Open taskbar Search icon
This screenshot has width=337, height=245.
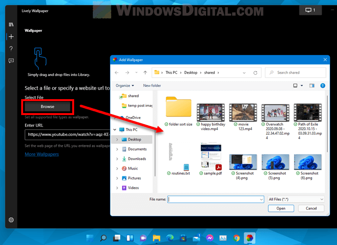[104, 238]
